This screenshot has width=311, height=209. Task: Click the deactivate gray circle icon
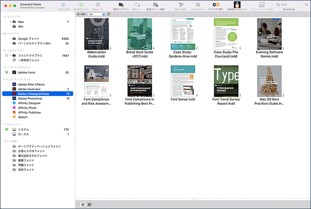[x=98, y=5]
